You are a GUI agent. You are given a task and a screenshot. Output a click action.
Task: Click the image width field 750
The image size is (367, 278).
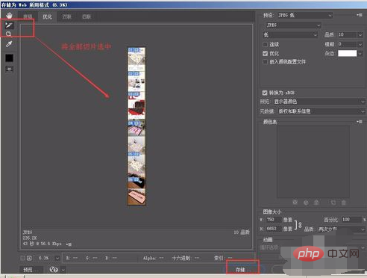click(x=274, y=220)
